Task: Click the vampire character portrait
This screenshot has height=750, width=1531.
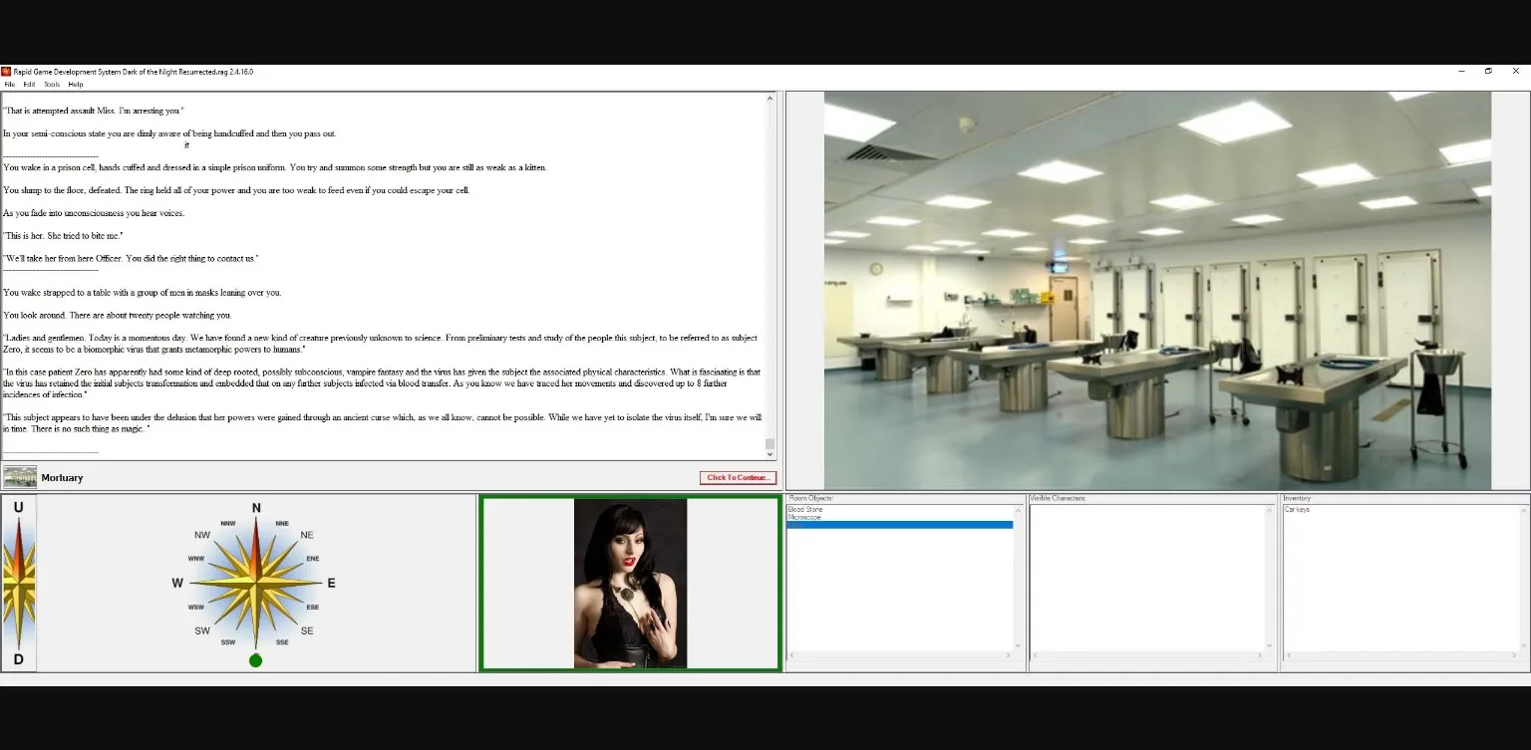Action: click(x=630, y=583)
